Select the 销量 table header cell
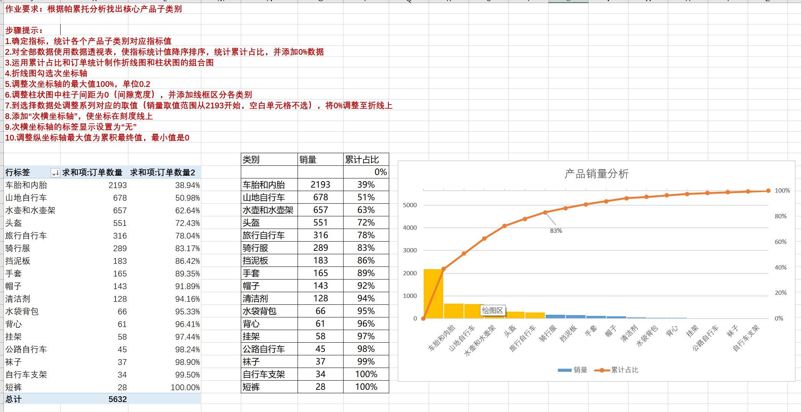The height and width of the screenshot is (412, 801). pos(321,159)
